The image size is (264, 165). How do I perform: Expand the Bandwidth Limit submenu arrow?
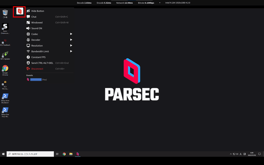point(71,51)
